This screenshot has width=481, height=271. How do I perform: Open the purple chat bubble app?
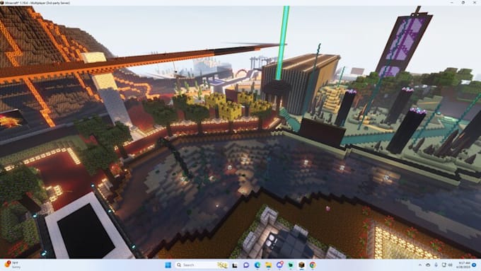click(x=246, y=265)
